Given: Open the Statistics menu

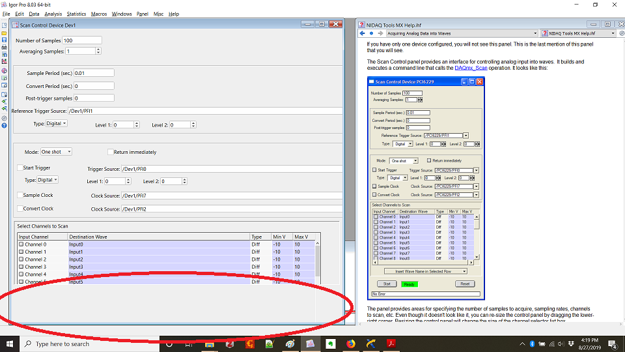Looking at the screenshot, I should [x=76, y=14].
